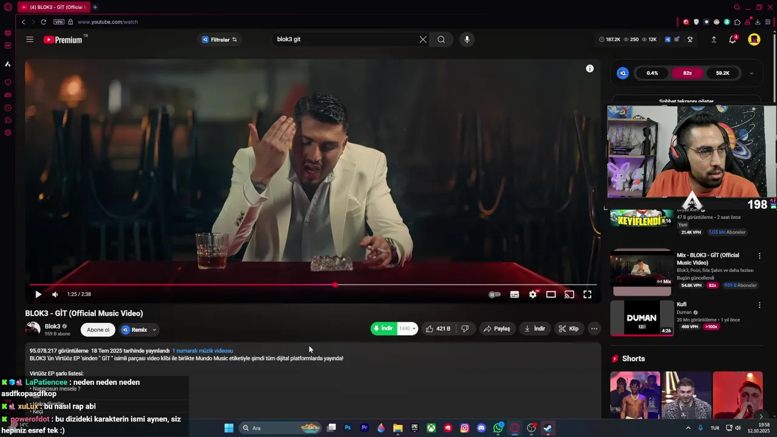Click the grey İndir download button
Image resolution: width=777 pixels, height=437 pixels.
coord(535,328)
